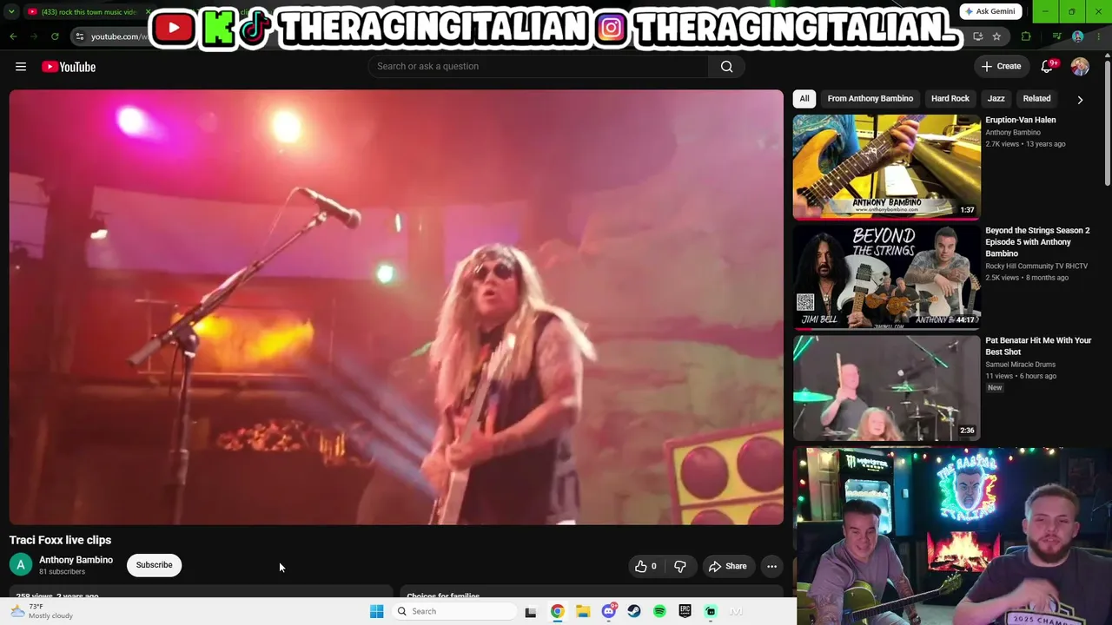Screen dimensions: 1112x625
Task: Select the Hard Rock filter chip
Action: [x=950, y=99]
